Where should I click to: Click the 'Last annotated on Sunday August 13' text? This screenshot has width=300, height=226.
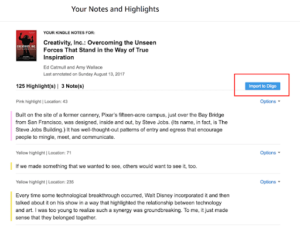pyautogui.click(x=84, y=74)
